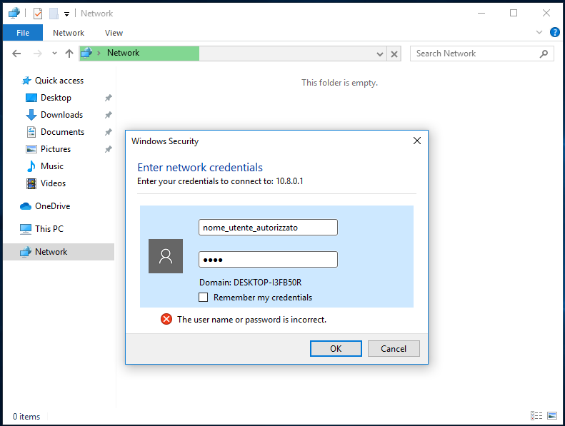Click the Network icon in address bar

pyautogui.click(x=86, y=53)
